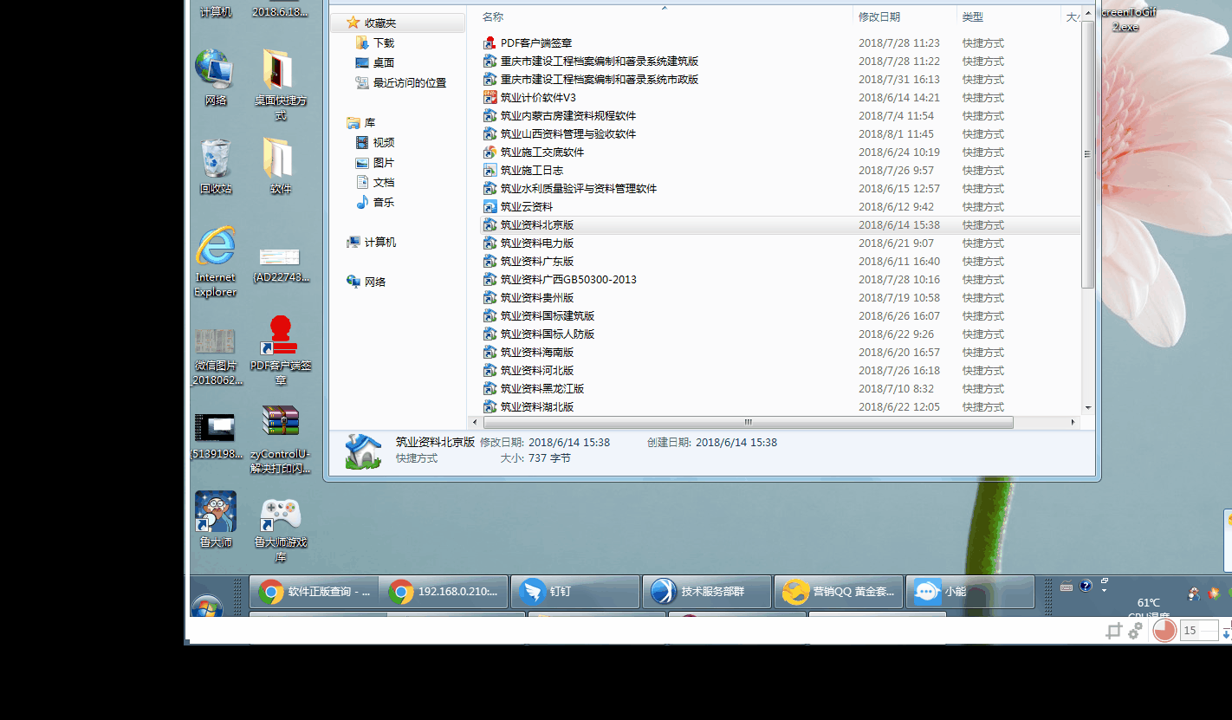Switch to the 技术服务部群 taskbar window
Image resolution: width=1232 pixels, height=720 pixels.
[x=705, y=592]
